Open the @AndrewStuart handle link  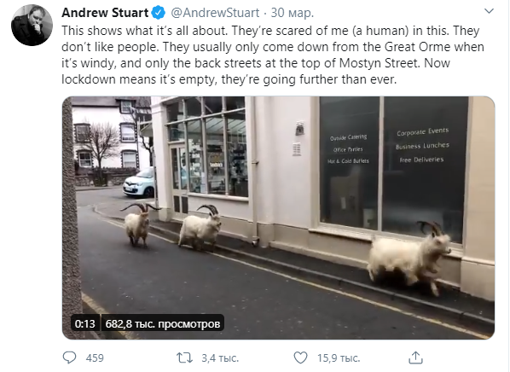click(215, 13)
